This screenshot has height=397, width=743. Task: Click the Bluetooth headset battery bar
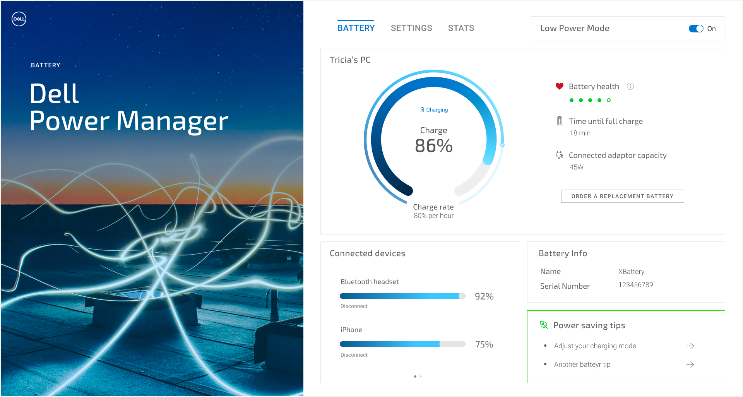pos(402,296)
